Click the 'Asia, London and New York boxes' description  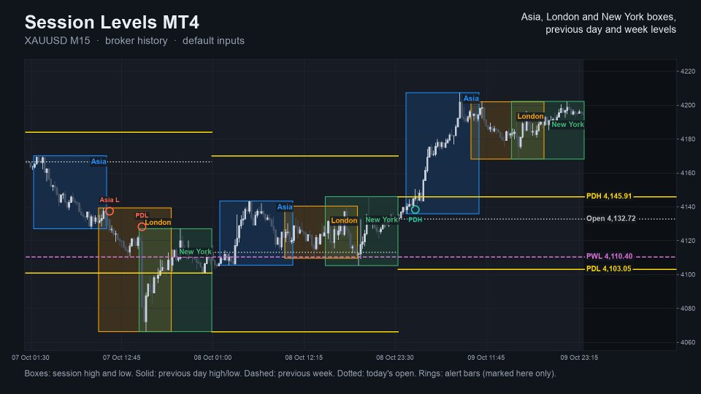pyautogui.click(x=598, y=17)
